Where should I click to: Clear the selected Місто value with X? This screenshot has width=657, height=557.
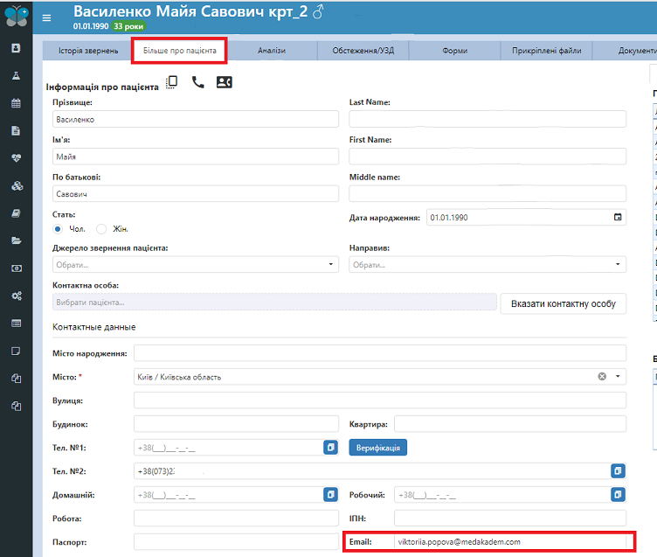pos(602,377)
